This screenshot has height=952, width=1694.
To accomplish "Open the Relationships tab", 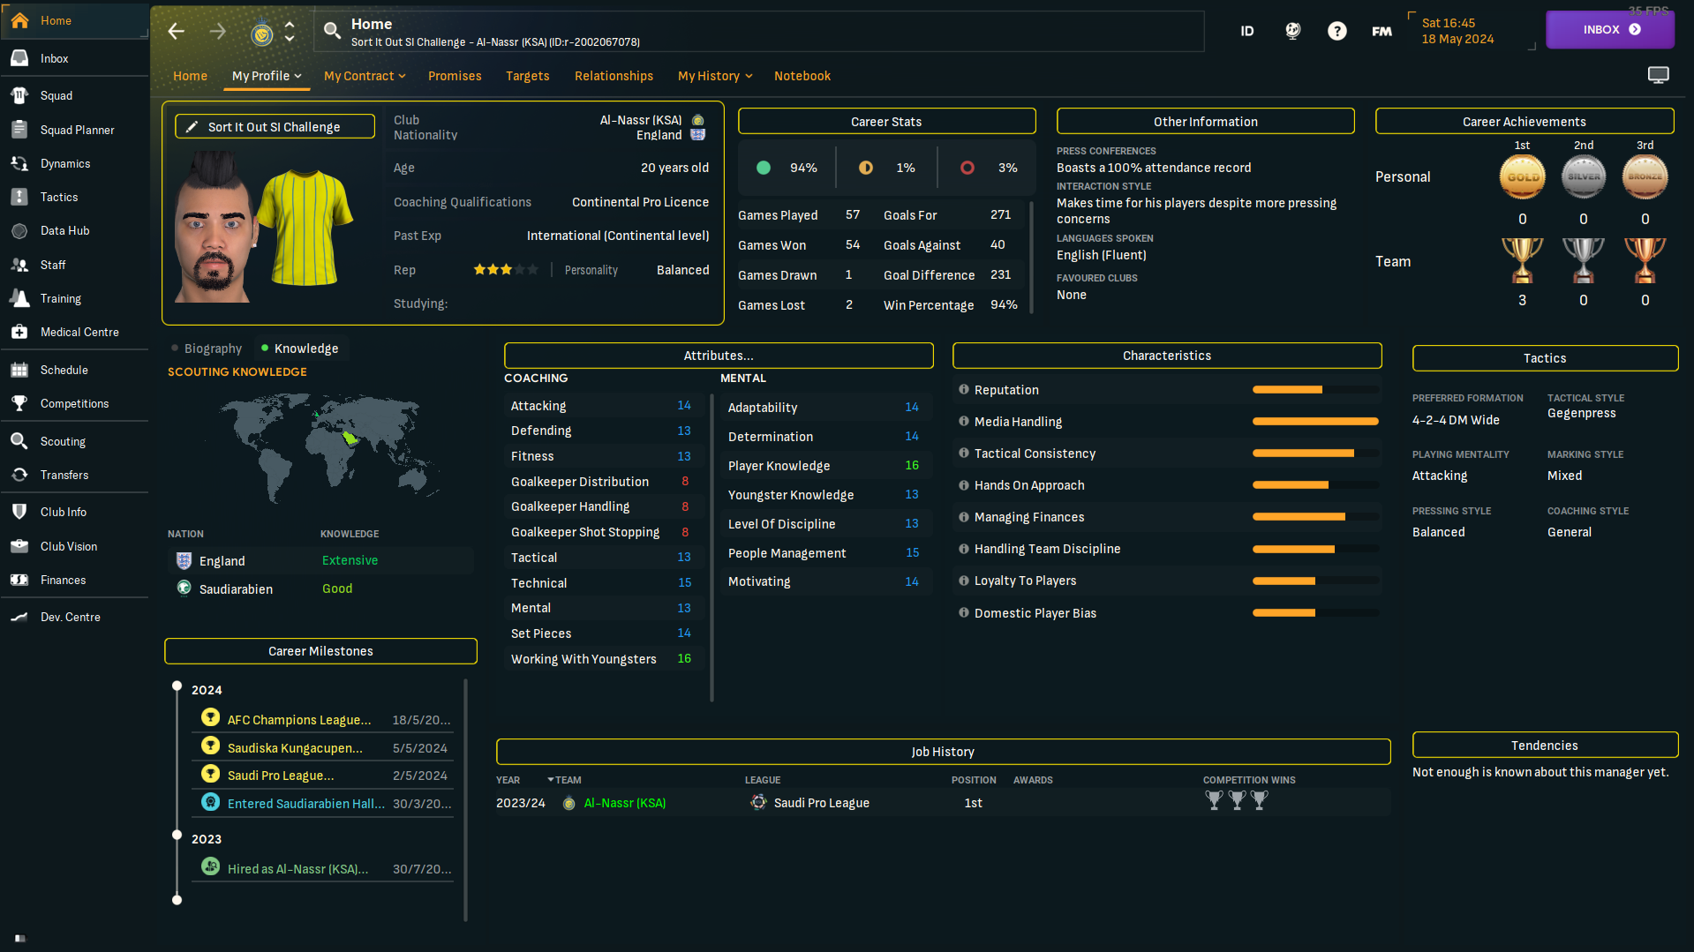I will pyautogui.click(x=614, y=76).
